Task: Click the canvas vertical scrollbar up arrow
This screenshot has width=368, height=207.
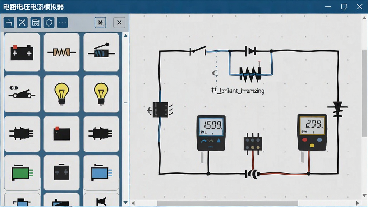Action: click(x=364, y=18)
